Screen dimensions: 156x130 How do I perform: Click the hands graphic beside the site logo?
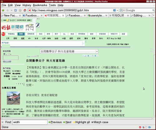click(30, 27)
